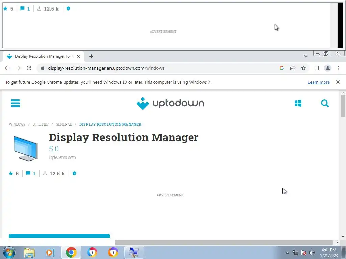Click the DISPLAY RESOLUTION MANAGER breadcrumb
The image size is (346, 259).
pyautogui.click(x=110, y=124)
